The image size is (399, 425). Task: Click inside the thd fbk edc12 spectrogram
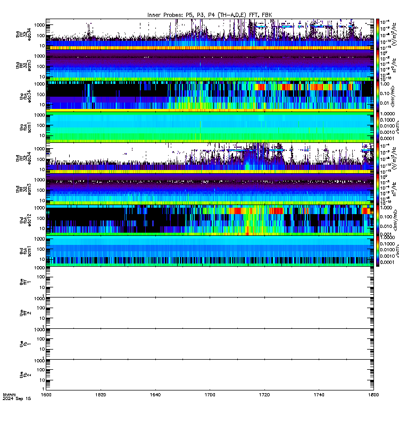pos(210,220)
